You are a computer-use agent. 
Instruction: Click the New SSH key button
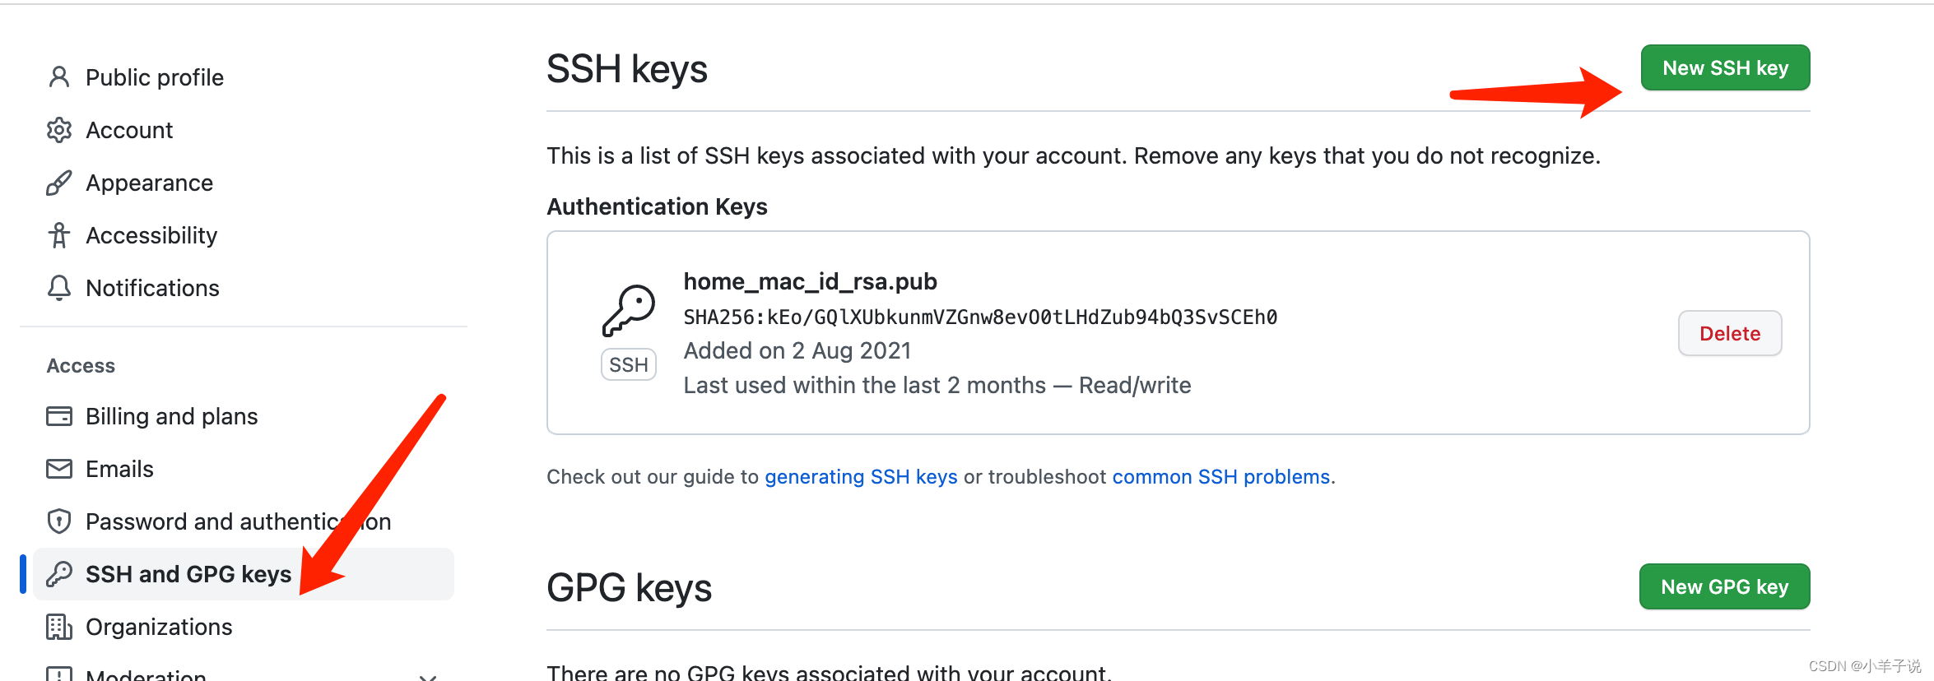point(1724,67)
